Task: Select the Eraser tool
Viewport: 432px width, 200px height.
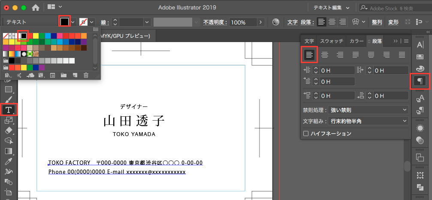Action: click(8, 130)
